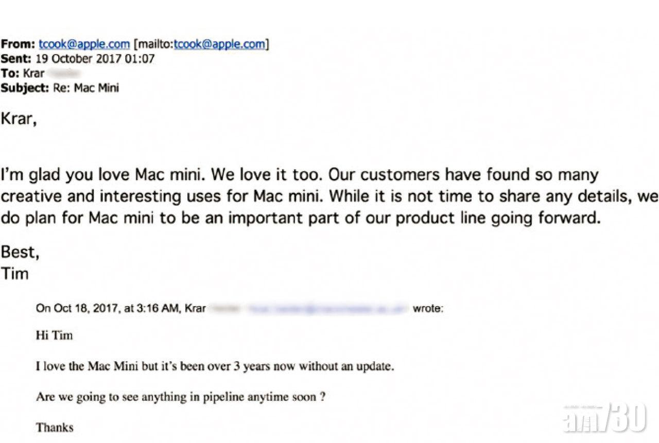This screenshot has height=443, width=659.
Task: Click the first tcook@apple.com sender link
Action: 84,44
